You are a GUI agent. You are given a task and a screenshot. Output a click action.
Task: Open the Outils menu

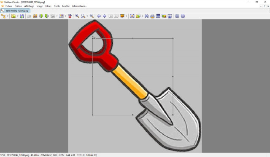[x=57, y=6]
